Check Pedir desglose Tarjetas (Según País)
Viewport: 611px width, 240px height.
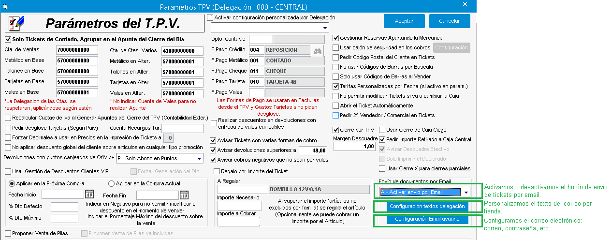pyautogui.click(x=8, y=128)
